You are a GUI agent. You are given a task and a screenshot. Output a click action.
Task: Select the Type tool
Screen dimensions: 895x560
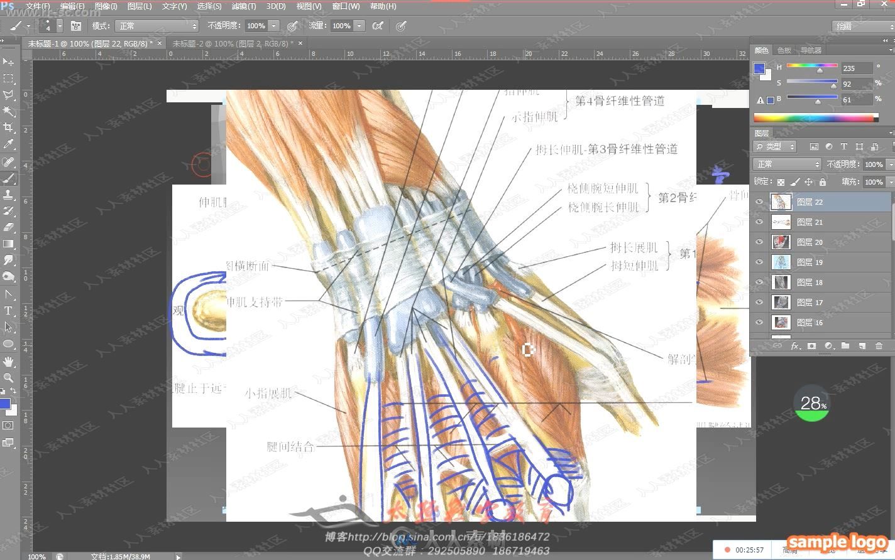coord(8,311)
